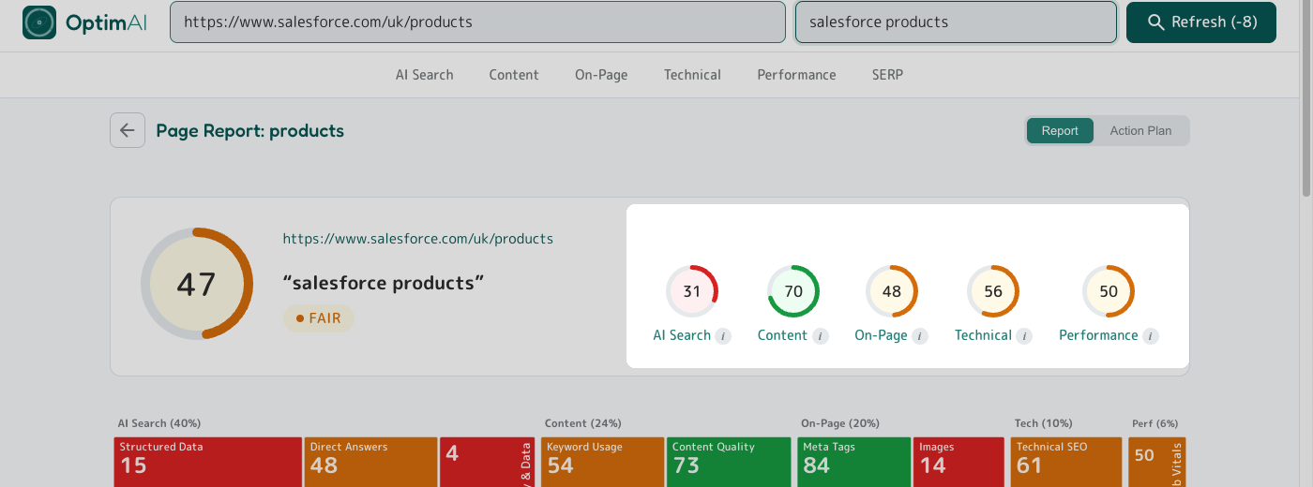Image resolution: width=1313 pixels, height=487 pixels.
Task: Click the AI Search score label
Action: coord(682,335)
